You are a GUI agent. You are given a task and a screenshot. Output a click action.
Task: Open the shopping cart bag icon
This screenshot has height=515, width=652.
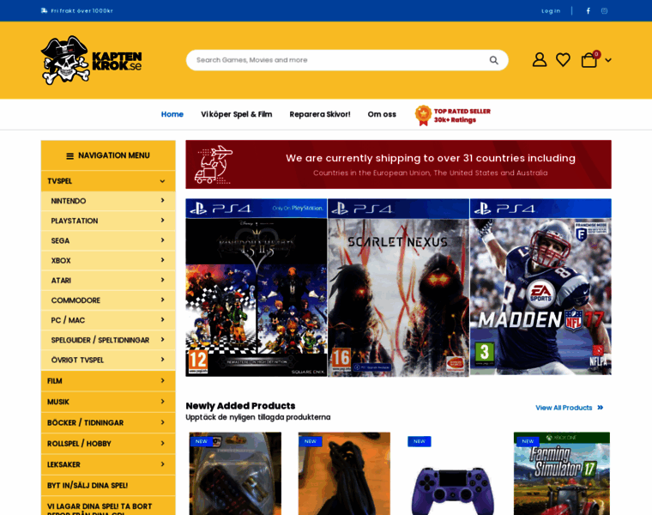pyautogui.click(x=589, y=59)
